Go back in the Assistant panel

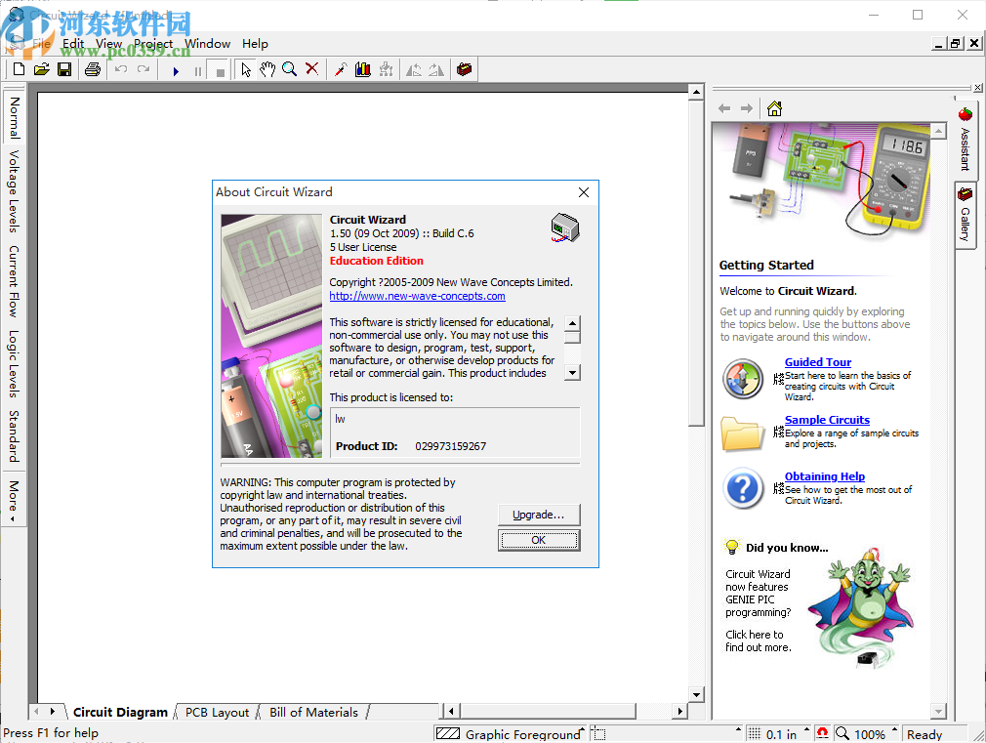(724, 108)
